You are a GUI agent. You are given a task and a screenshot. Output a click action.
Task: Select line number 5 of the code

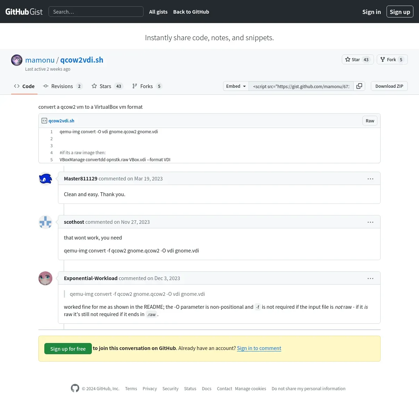point(51,160)
